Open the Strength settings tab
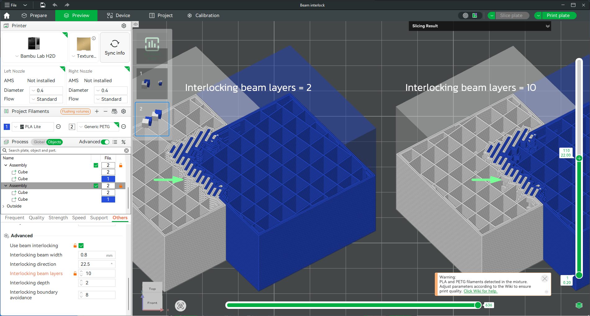Image resolution: width=590 pixels, height=316 pixels. click(x=58, y=218)
